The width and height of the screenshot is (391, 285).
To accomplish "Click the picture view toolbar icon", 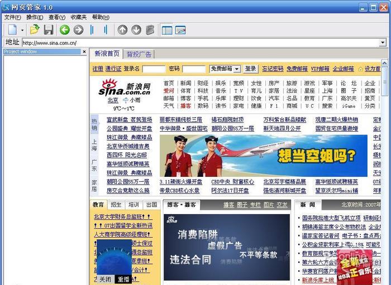I will pos(180,30).
